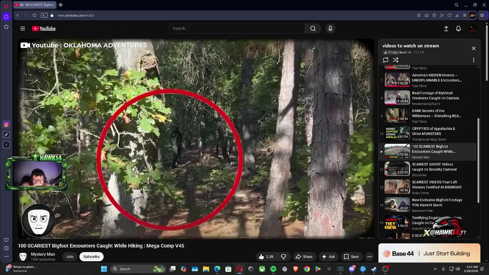The width and height of the screenshot is (489, 275).
Task: Open TikTok in the Opera sidebar
Action: tap(6, 134)
